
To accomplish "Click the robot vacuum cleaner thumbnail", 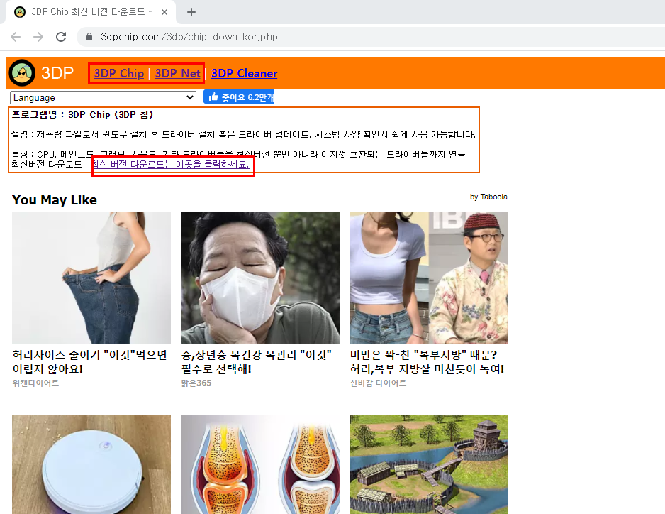I will [91, 464].
